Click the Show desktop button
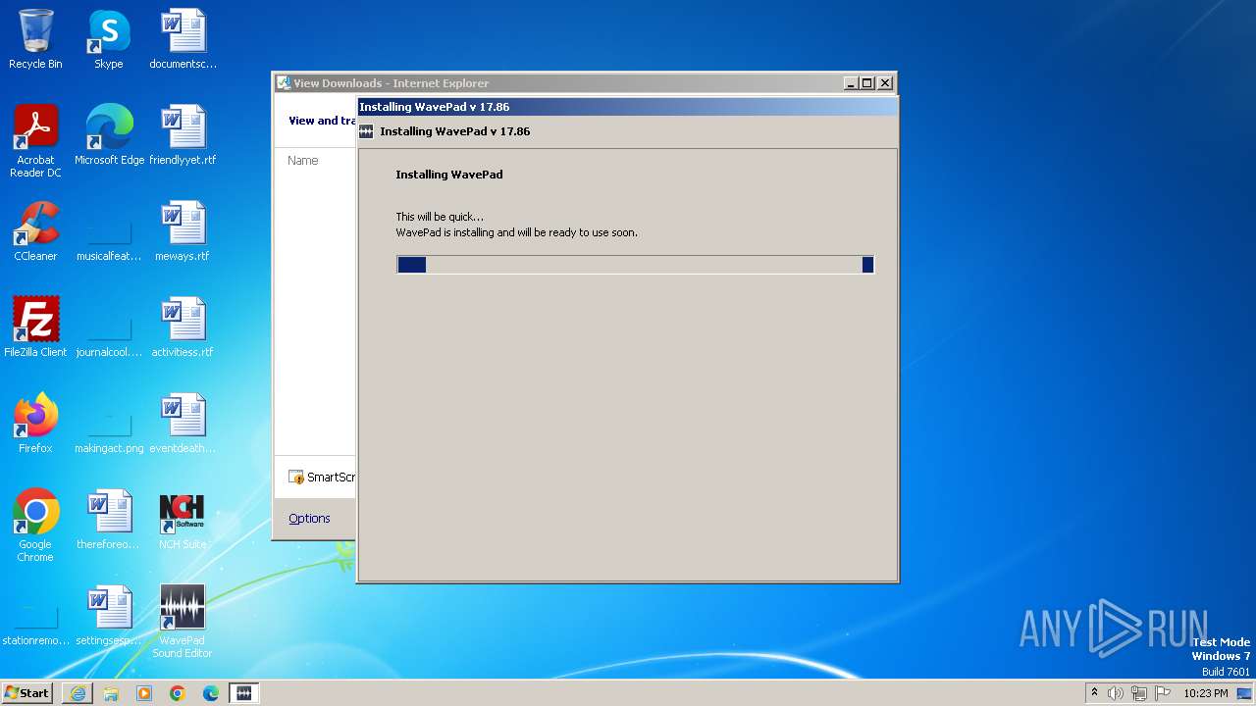The height and width of the screenshot is (706, 1256). pos(1245,693)
